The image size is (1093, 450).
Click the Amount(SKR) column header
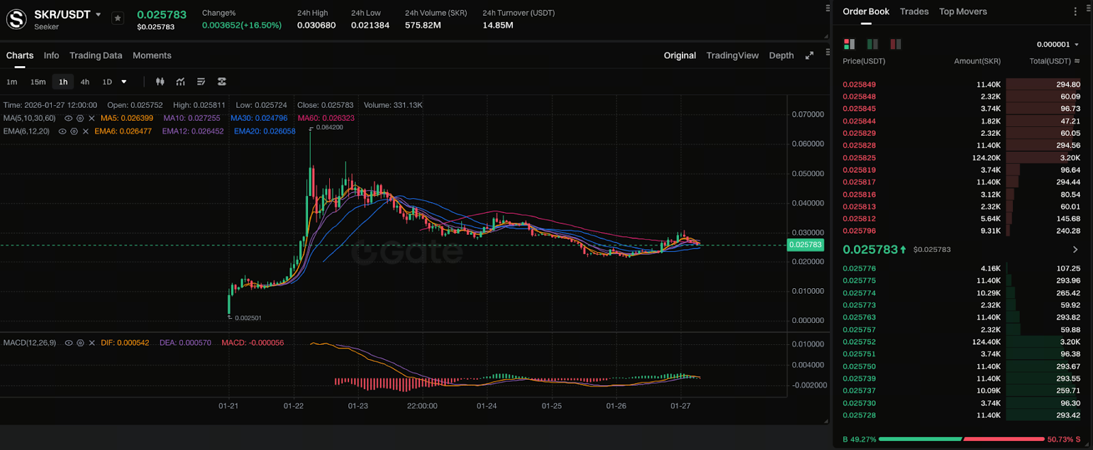pos(978,61)
